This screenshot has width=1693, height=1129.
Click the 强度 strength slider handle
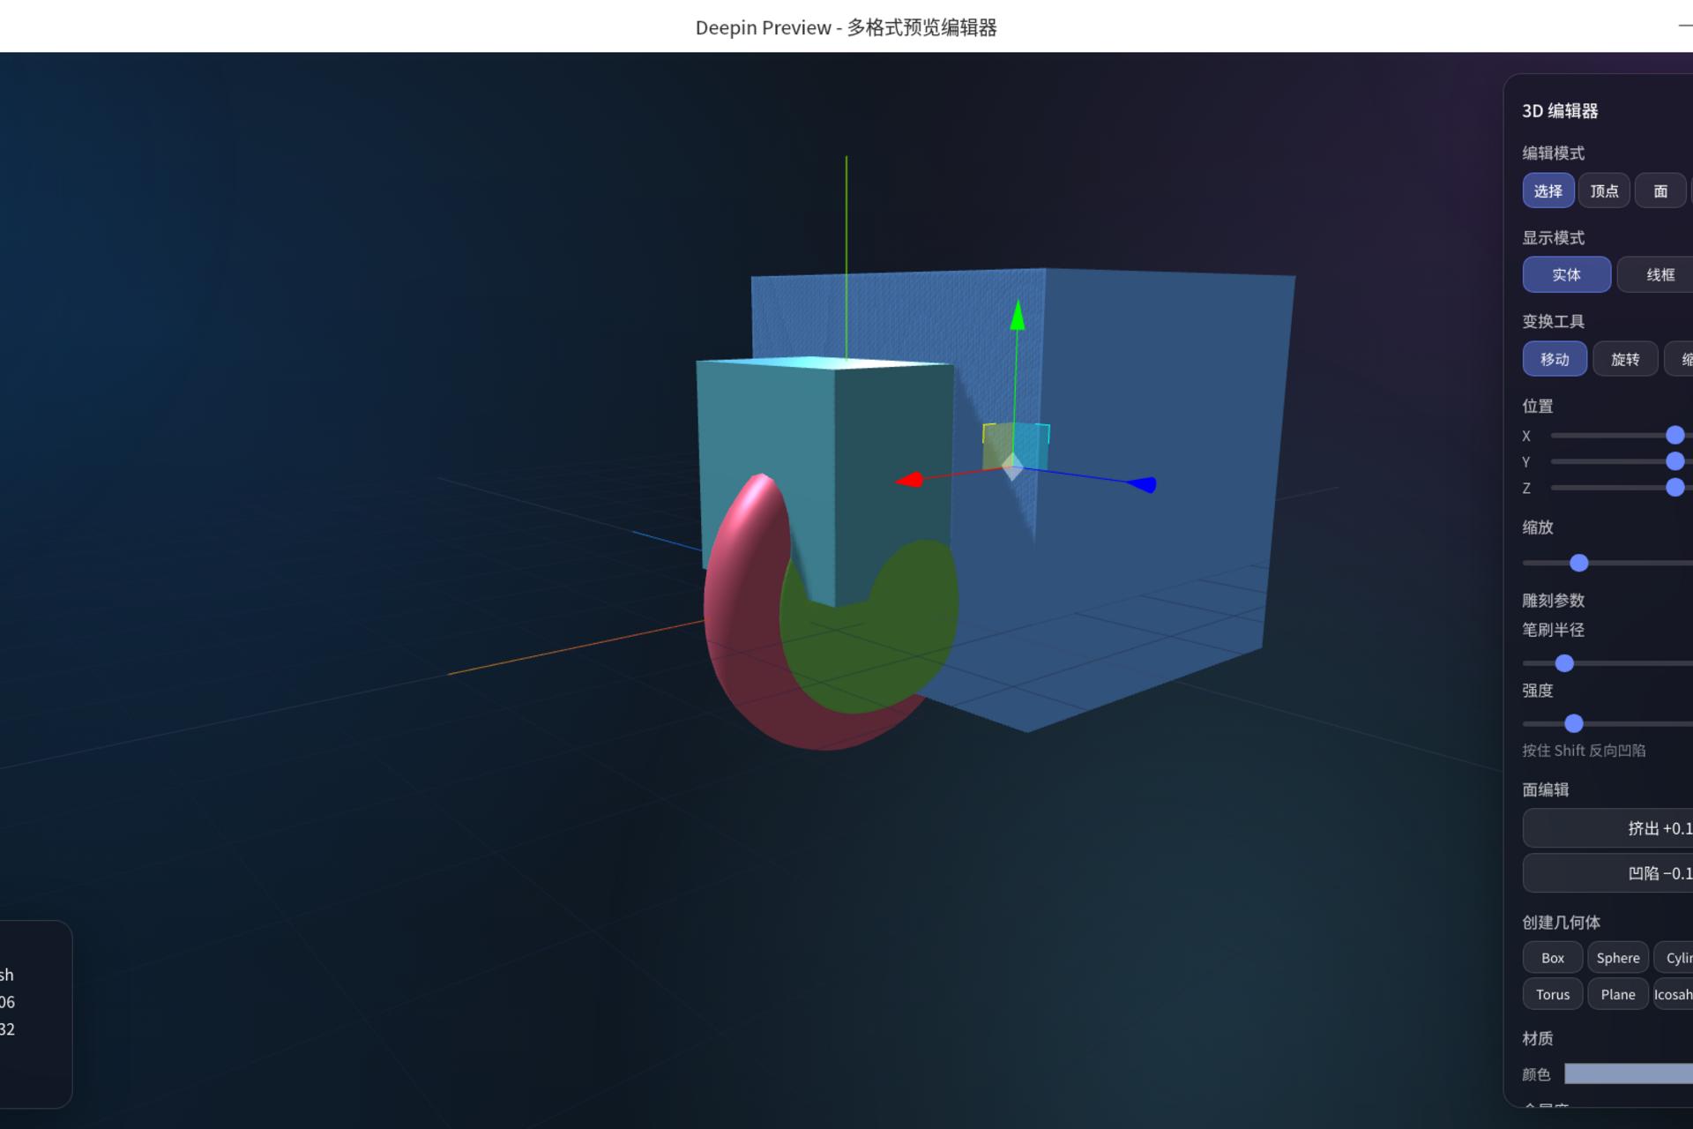[x=1573, y=723]
